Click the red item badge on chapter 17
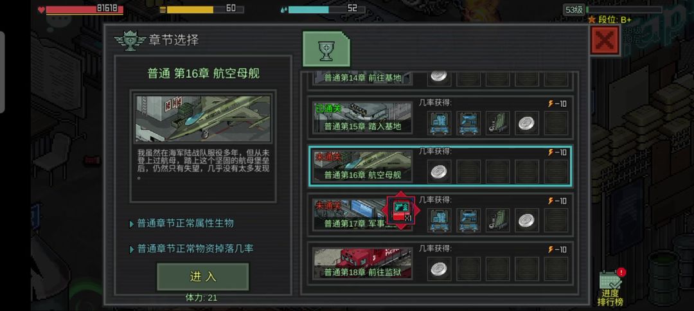 pos(401,210)
